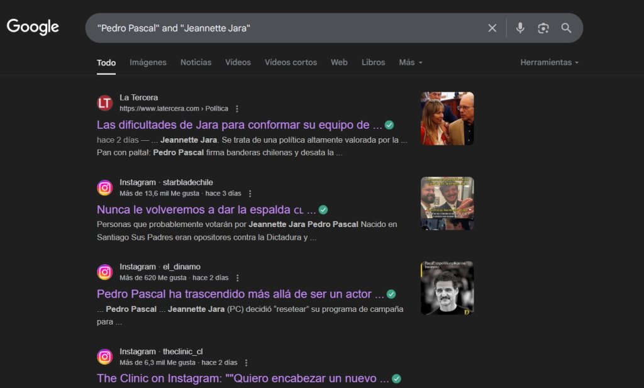The image size is (644, 388).
Task: Clear the search query with the X icon
Action: tap(492, 28)
